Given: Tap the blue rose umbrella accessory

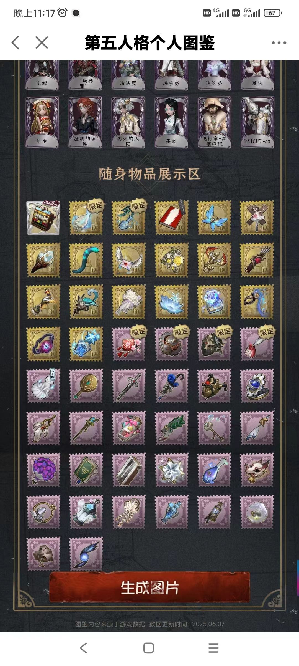Looking at the screenshot, I should 172,386.
